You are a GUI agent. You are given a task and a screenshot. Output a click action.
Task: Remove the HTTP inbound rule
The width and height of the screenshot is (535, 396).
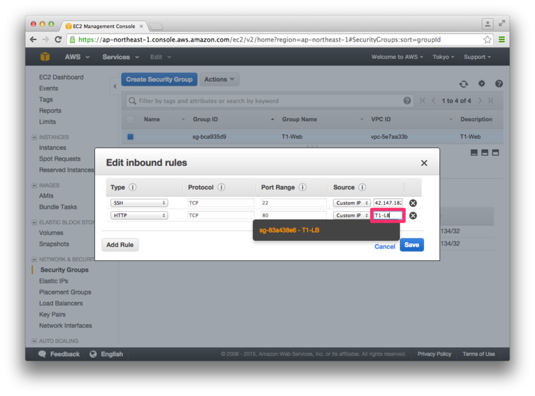point(413,216)
